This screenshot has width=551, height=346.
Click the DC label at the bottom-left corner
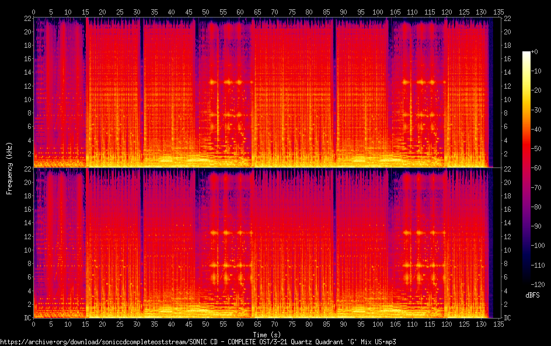tap(26, 318)
